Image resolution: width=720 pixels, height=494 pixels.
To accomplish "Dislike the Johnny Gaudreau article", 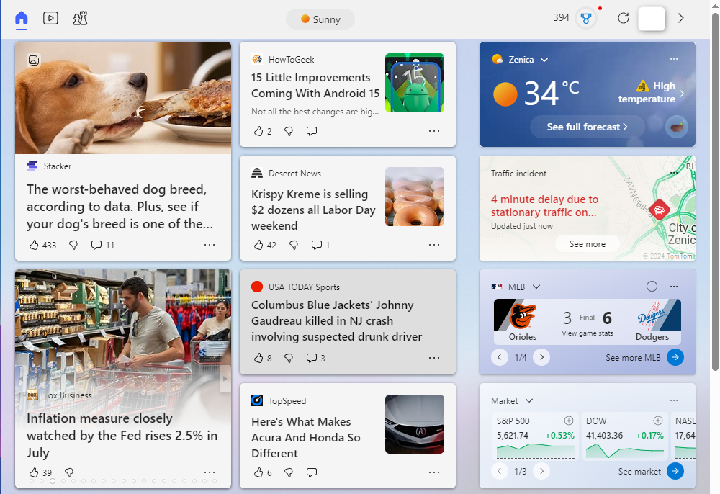I will pos(289,358).
